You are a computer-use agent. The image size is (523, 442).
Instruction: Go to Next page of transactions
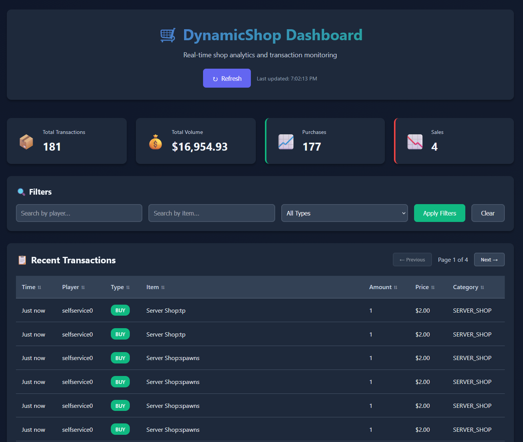489,260
